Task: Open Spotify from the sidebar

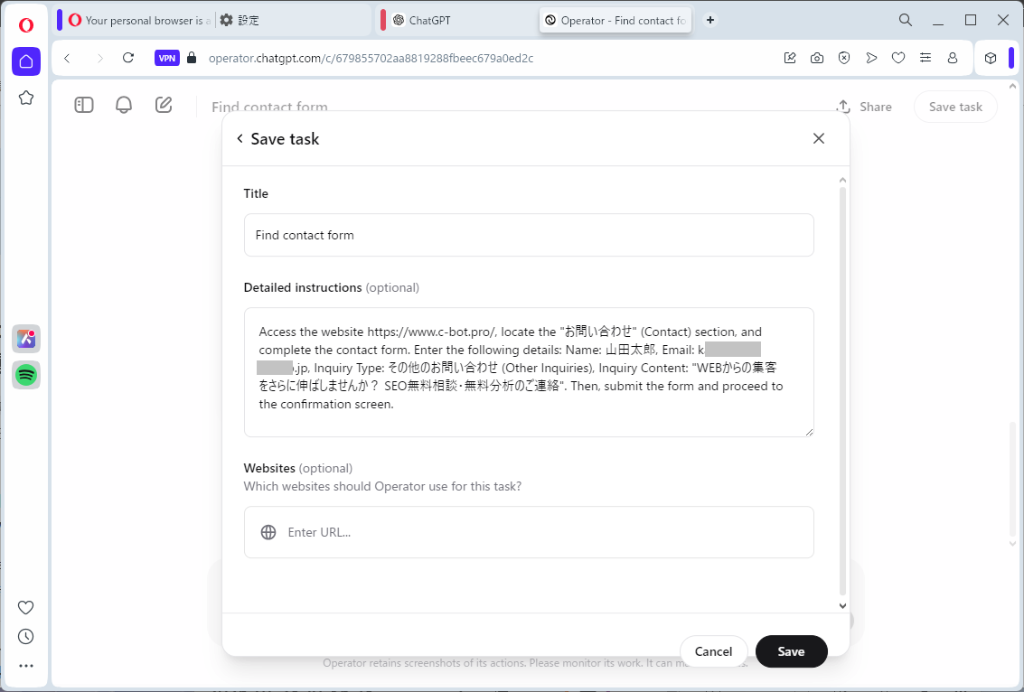Action: [x=26, y=375]
